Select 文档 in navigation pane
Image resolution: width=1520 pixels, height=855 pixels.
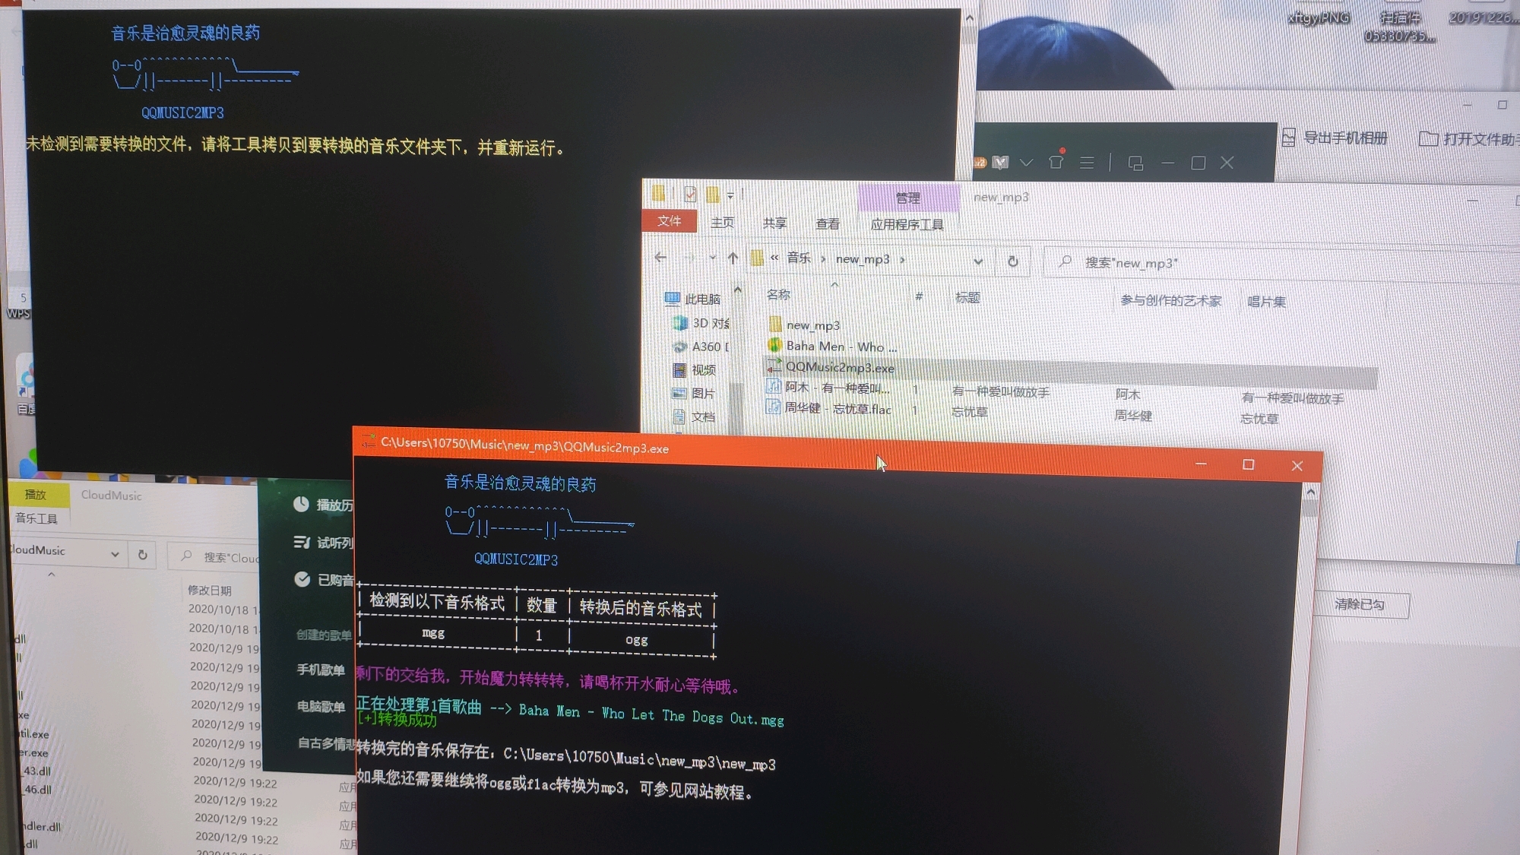coord(695,416)
